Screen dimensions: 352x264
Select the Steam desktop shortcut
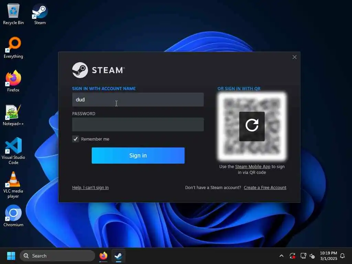[x=40, y=14]
